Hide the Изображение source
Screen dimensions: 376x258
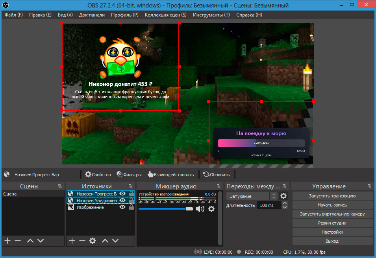pyautogui.click(x=122, y=207)
